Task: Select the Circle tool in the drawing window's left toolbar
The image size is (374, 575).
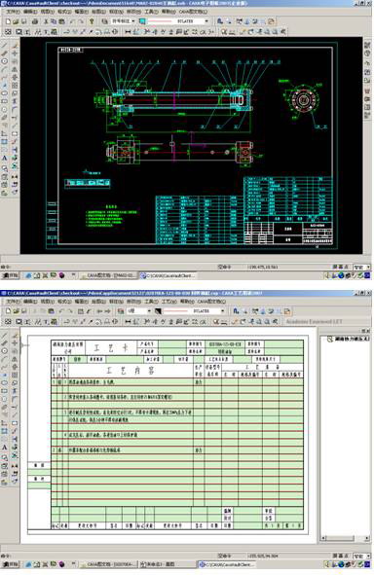Action: [5, 61]
